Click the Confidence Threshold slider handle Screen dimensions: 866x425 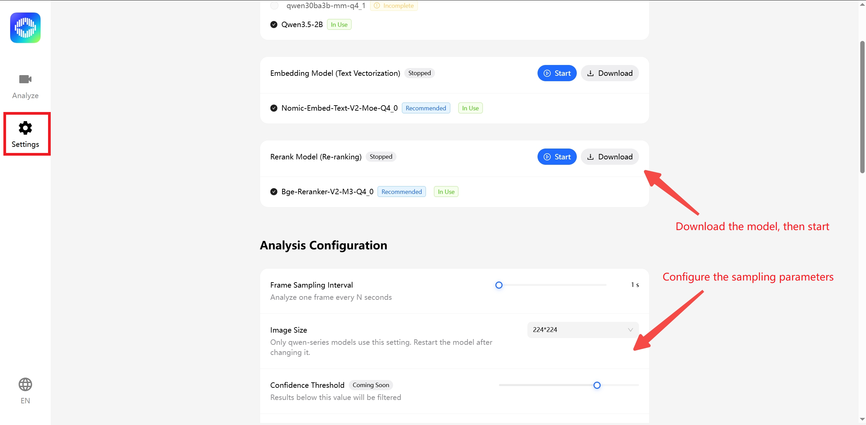pos(597,385)
